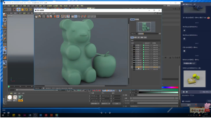Toggle the switch in chat panel bottom
211x118 pixels.
[183, 101]
